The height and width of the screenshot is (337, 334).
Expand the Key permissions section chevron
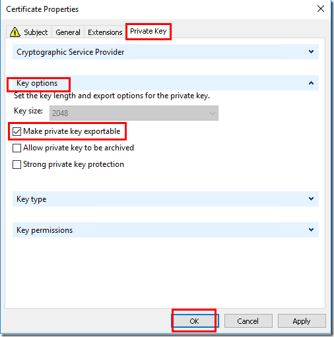click(x=311, y=230)
